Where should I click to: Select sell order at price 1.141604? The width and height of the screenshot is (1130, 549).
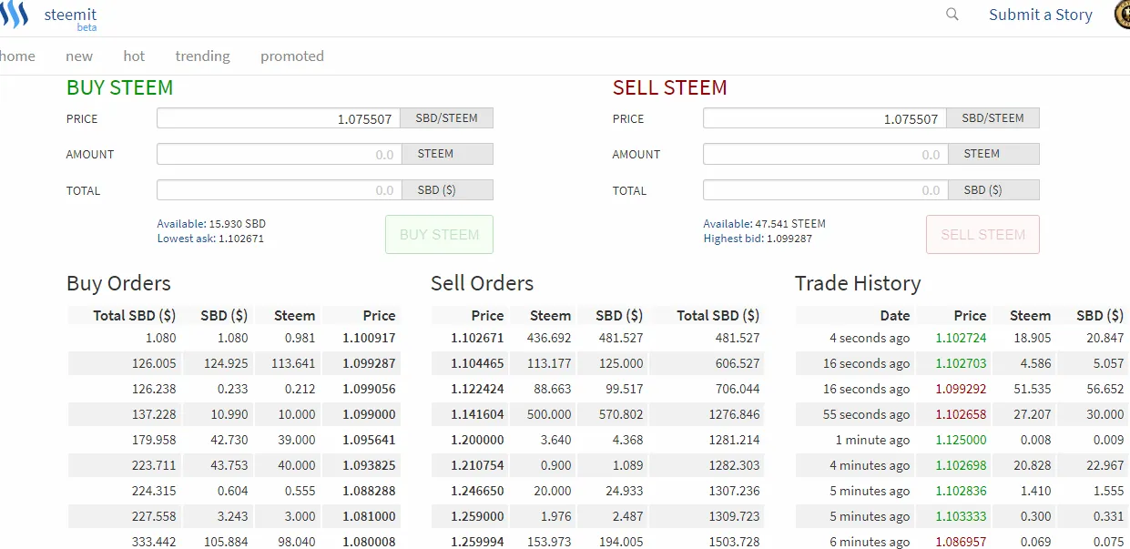pos(598,414)
